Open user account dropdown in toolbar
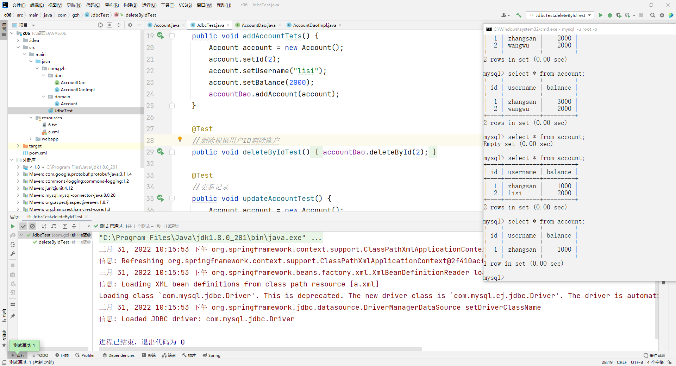676x366 pixels. click(506, 15)
